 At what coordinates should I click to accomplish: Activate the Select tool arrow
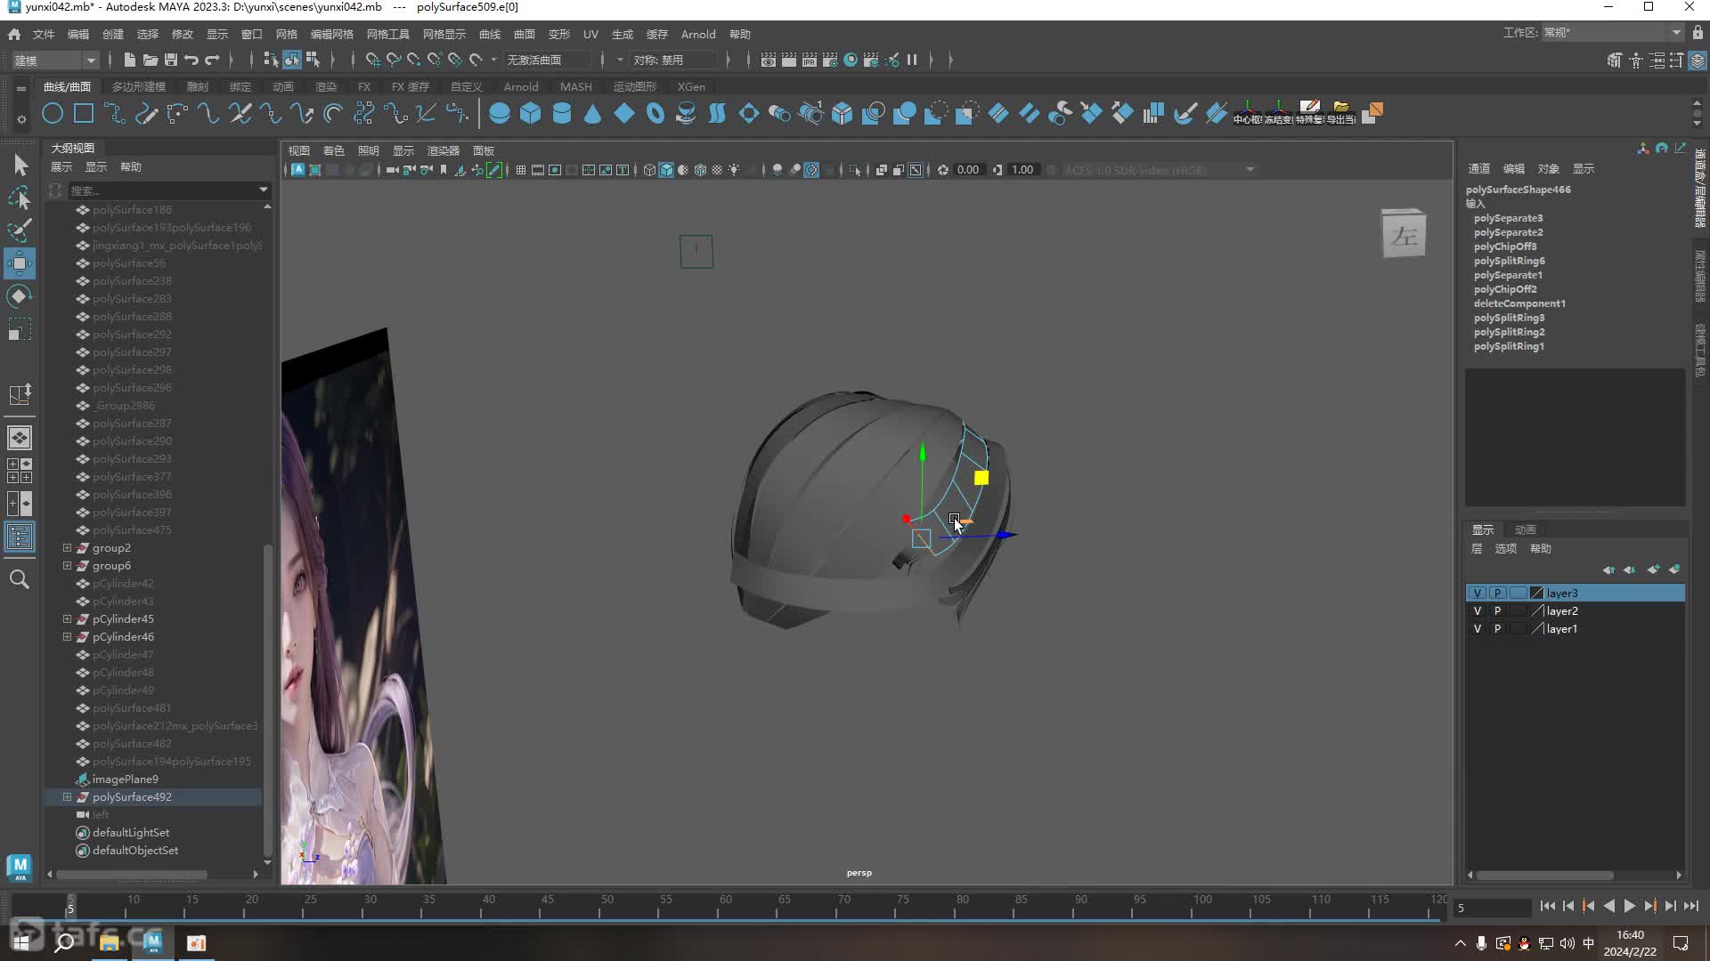point(20,165)
